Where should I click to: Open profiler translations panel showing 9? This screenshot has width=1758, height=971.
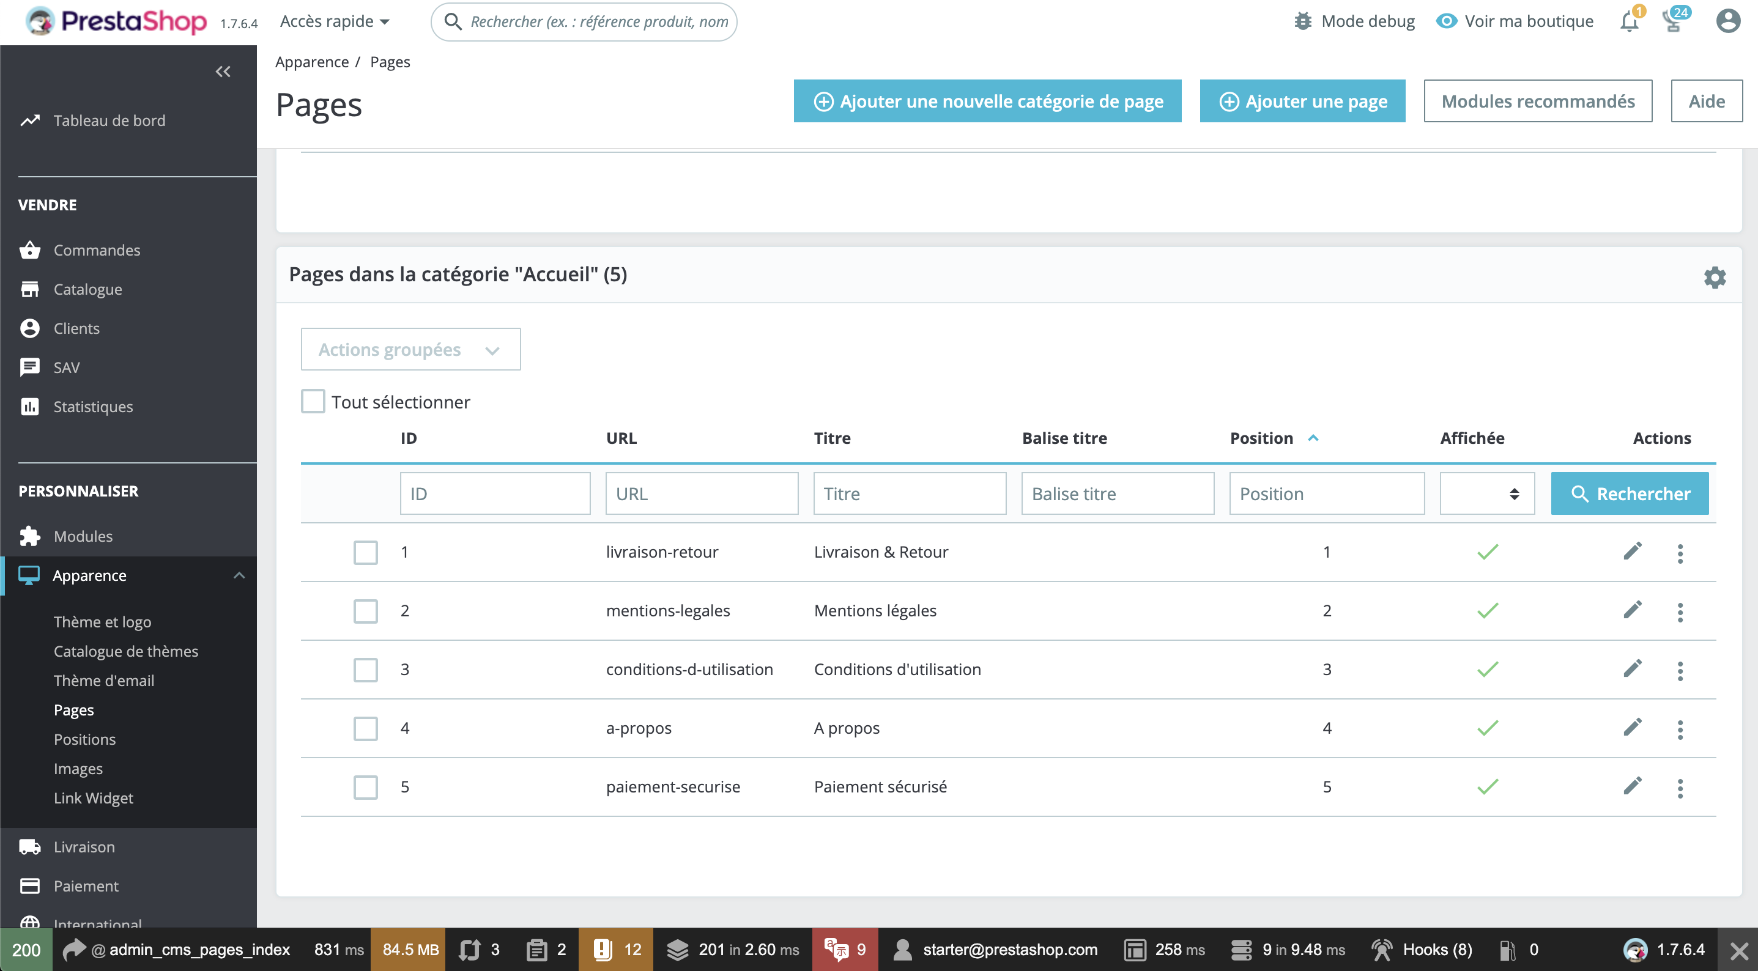pos(845,949)
